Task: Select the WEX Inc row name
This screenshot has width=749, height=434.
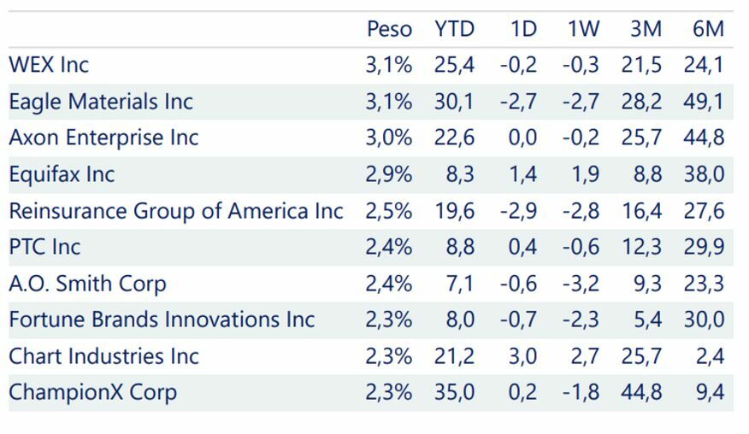Action: [x=49, y=65]
